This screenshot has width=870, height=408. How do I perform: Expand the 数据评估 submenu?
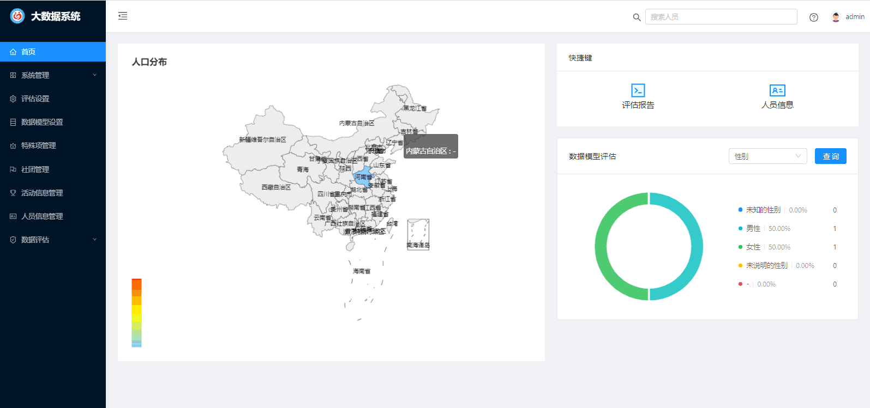coord(53,240)
